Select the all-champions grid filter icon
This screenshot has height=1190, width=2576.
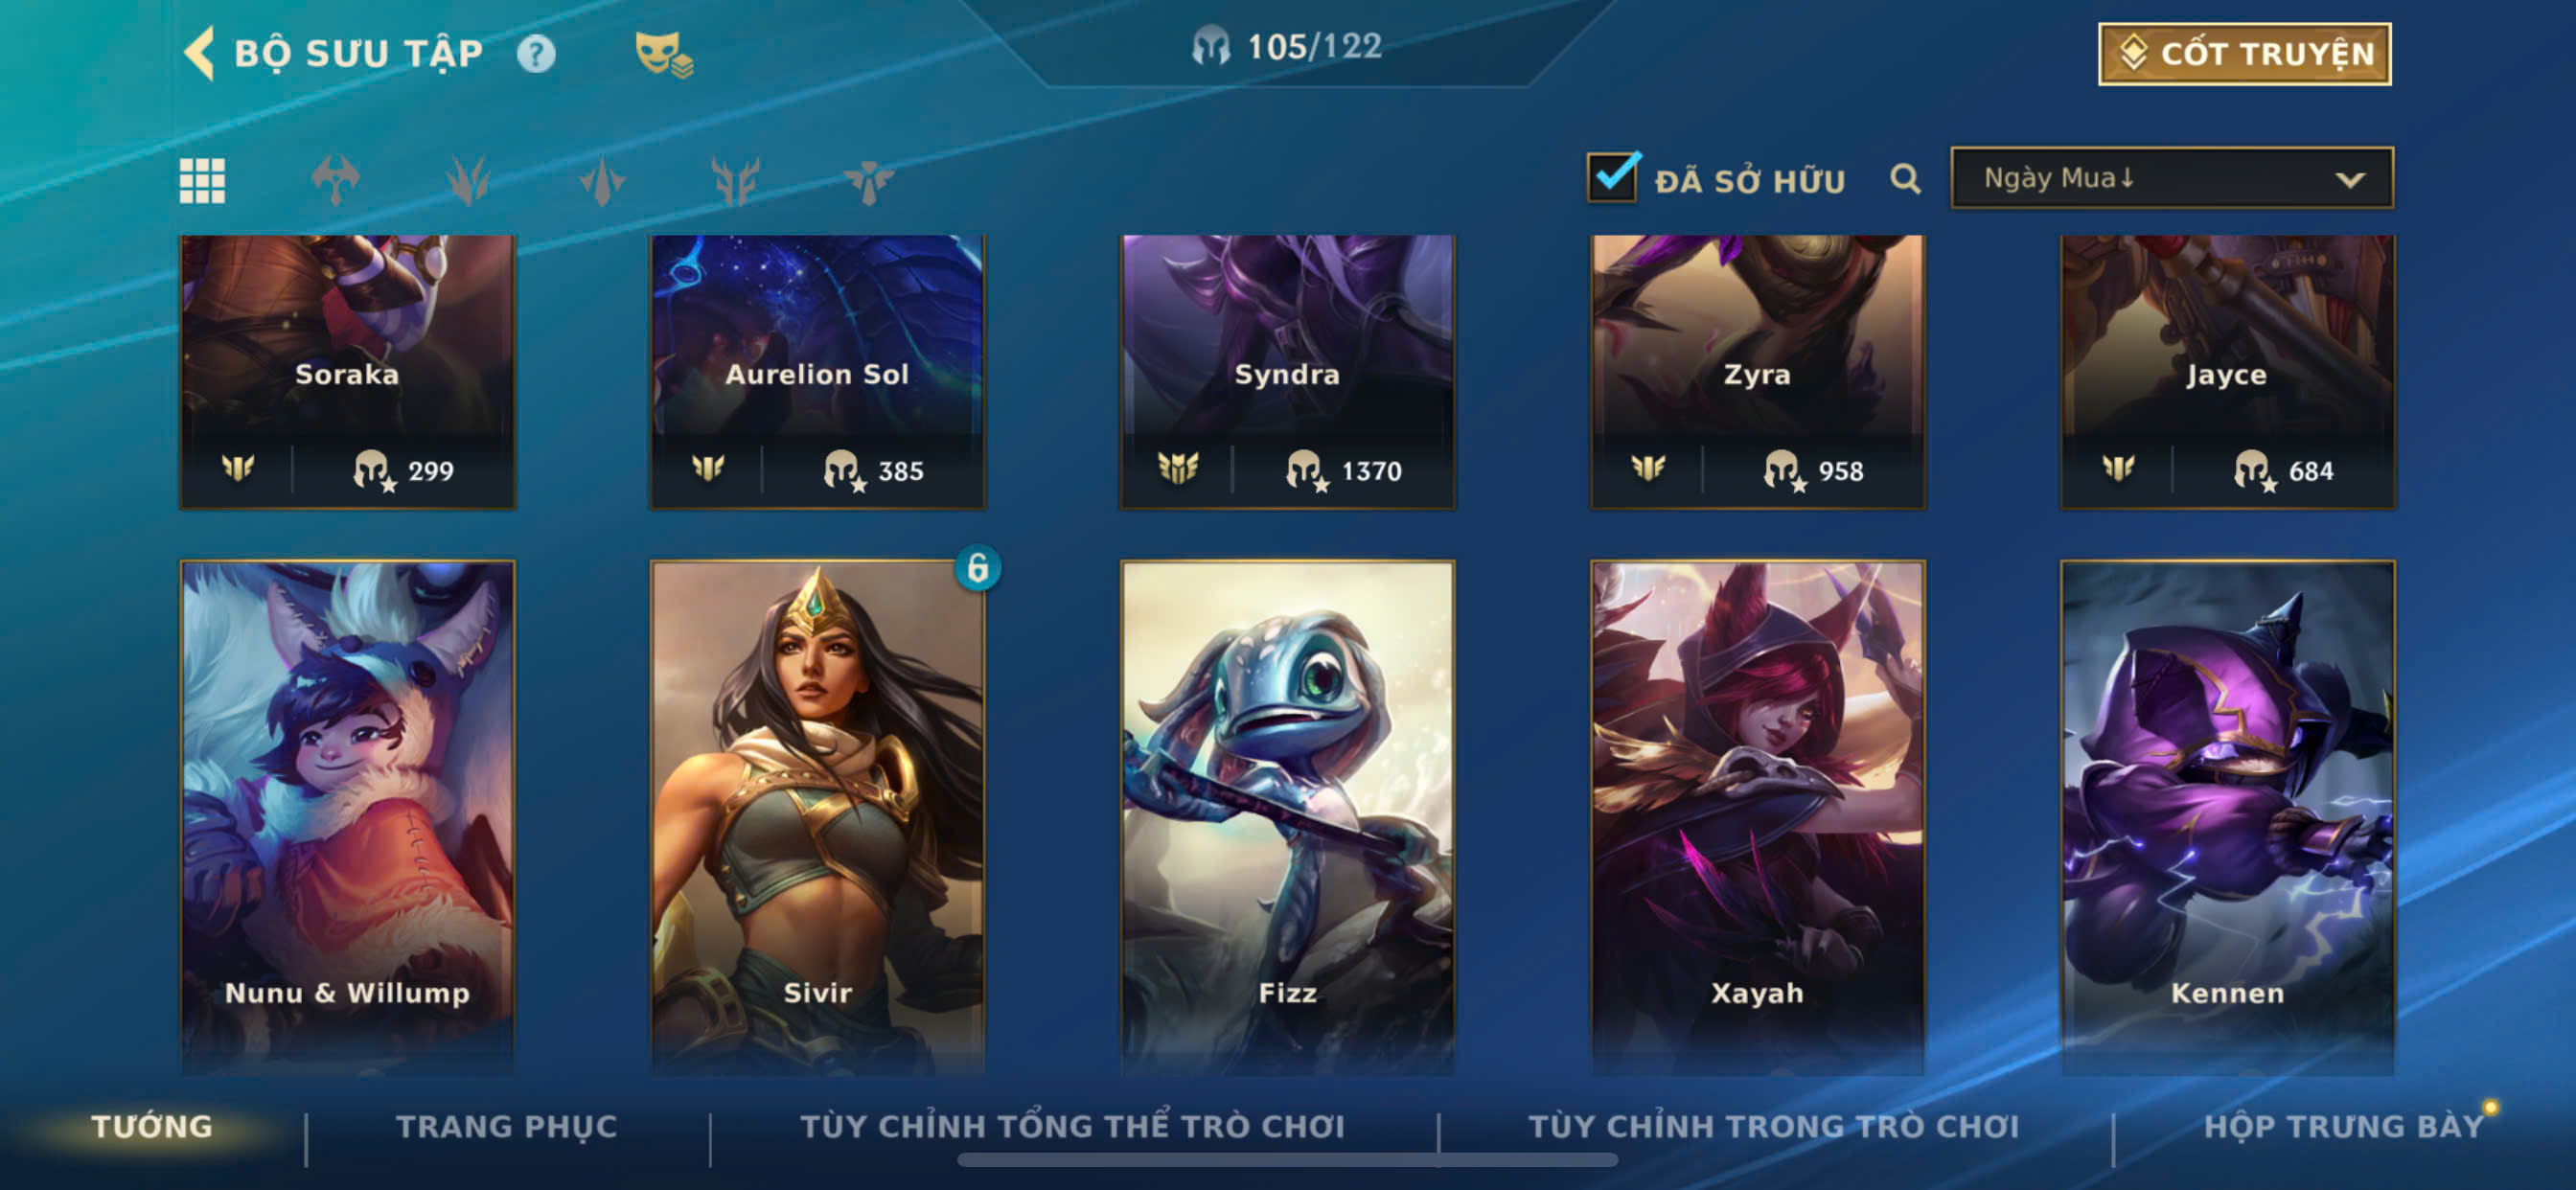click(x=202, y=181)
